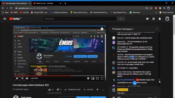Click the address bar URL
Image resolution: width=175 pixels, height=98 pixels.
click(33, 8)
